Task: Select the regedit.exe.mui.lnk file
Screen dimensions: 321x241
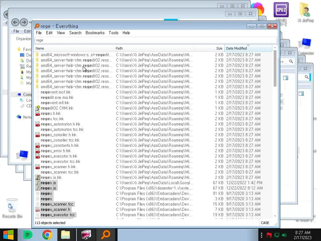Action: 57,97
